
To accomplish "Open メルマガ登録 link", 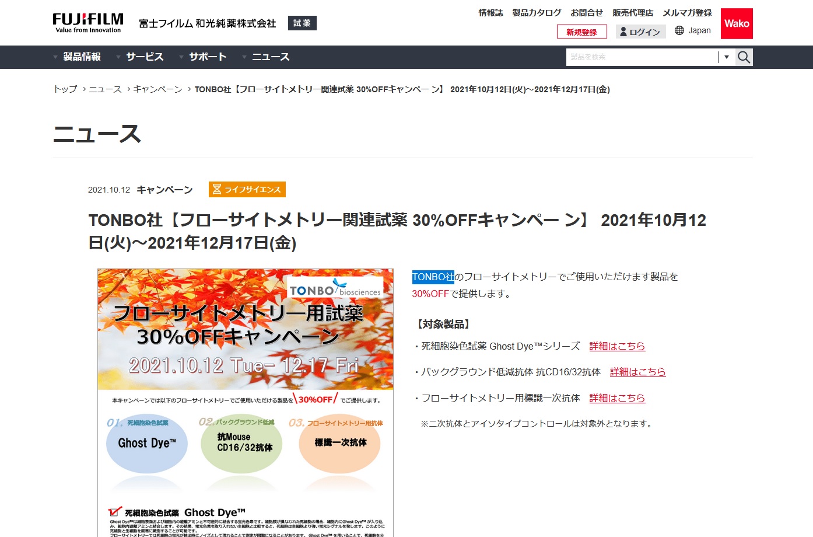I will click(687, 13).
